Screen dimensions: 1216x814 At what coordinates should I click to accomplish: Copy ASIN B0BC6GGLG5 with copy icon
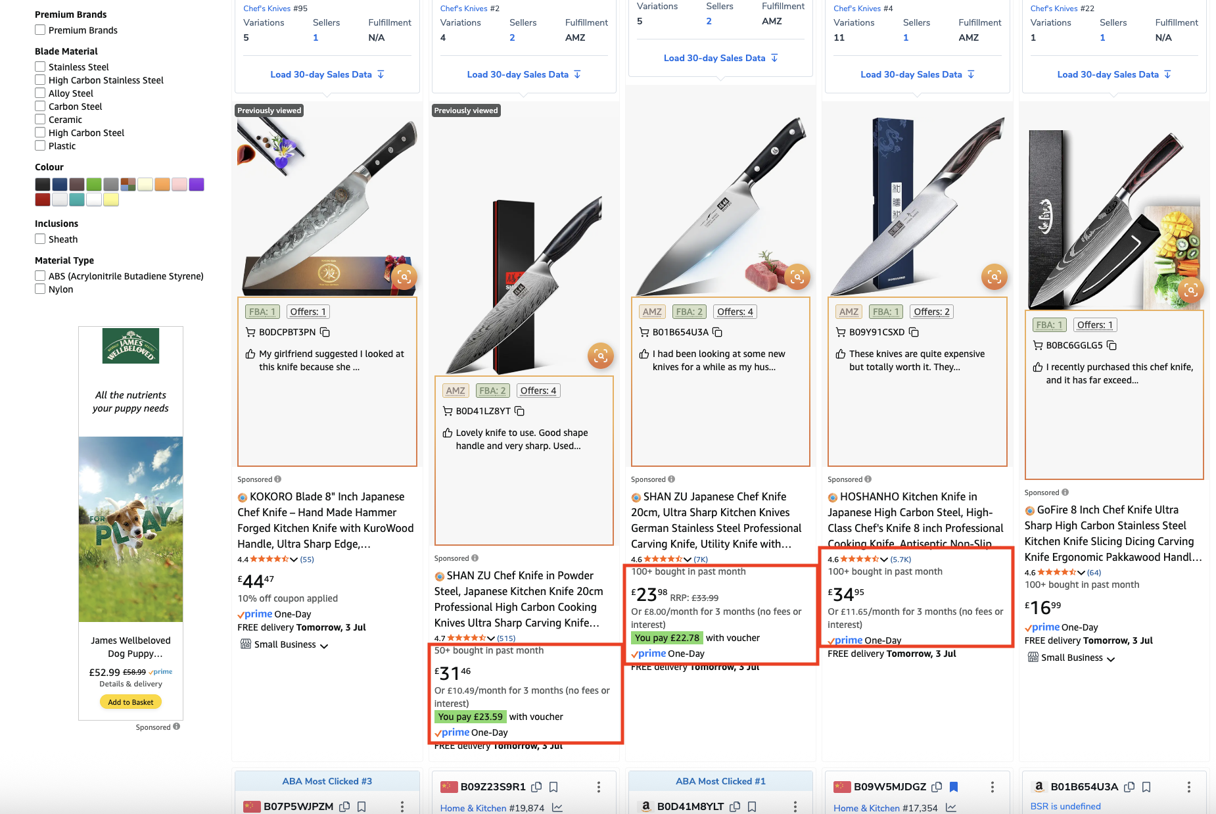click(1111, 345)
